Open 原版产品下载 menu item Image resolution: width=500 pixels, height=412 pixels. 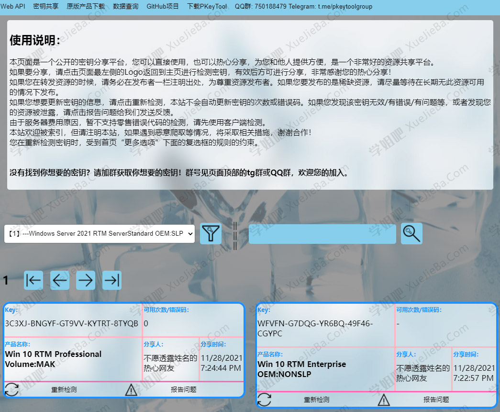coord(86,6)
